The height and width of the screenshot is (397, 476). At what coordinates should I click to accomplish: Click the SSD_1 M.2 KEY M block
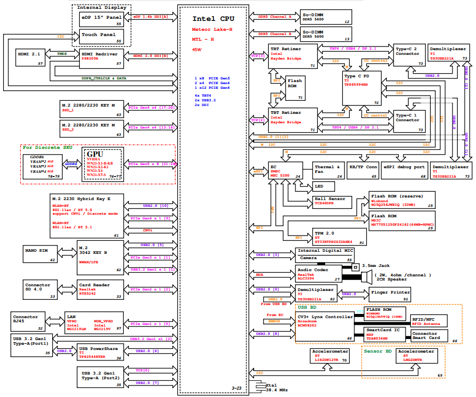click(x=92, y=109)
